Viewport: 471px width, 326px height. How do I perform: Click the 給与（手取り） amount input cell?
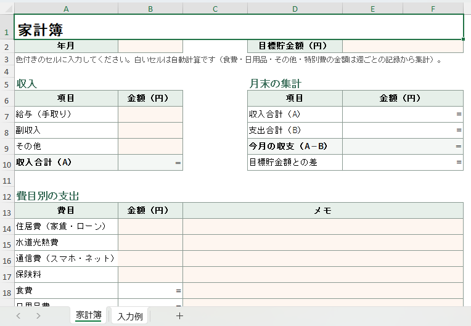click(x=150, y=115)
